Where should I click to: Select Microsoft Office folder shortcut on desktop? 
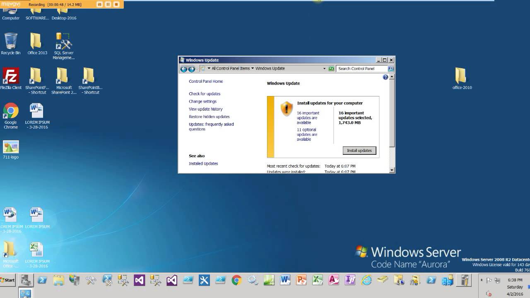tap(11, 255)
